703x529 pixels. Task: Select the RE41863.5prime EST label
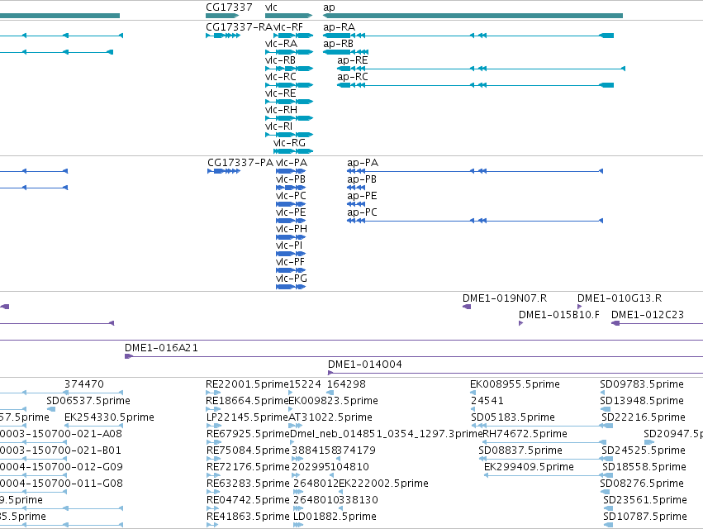[x=248, y=517]
